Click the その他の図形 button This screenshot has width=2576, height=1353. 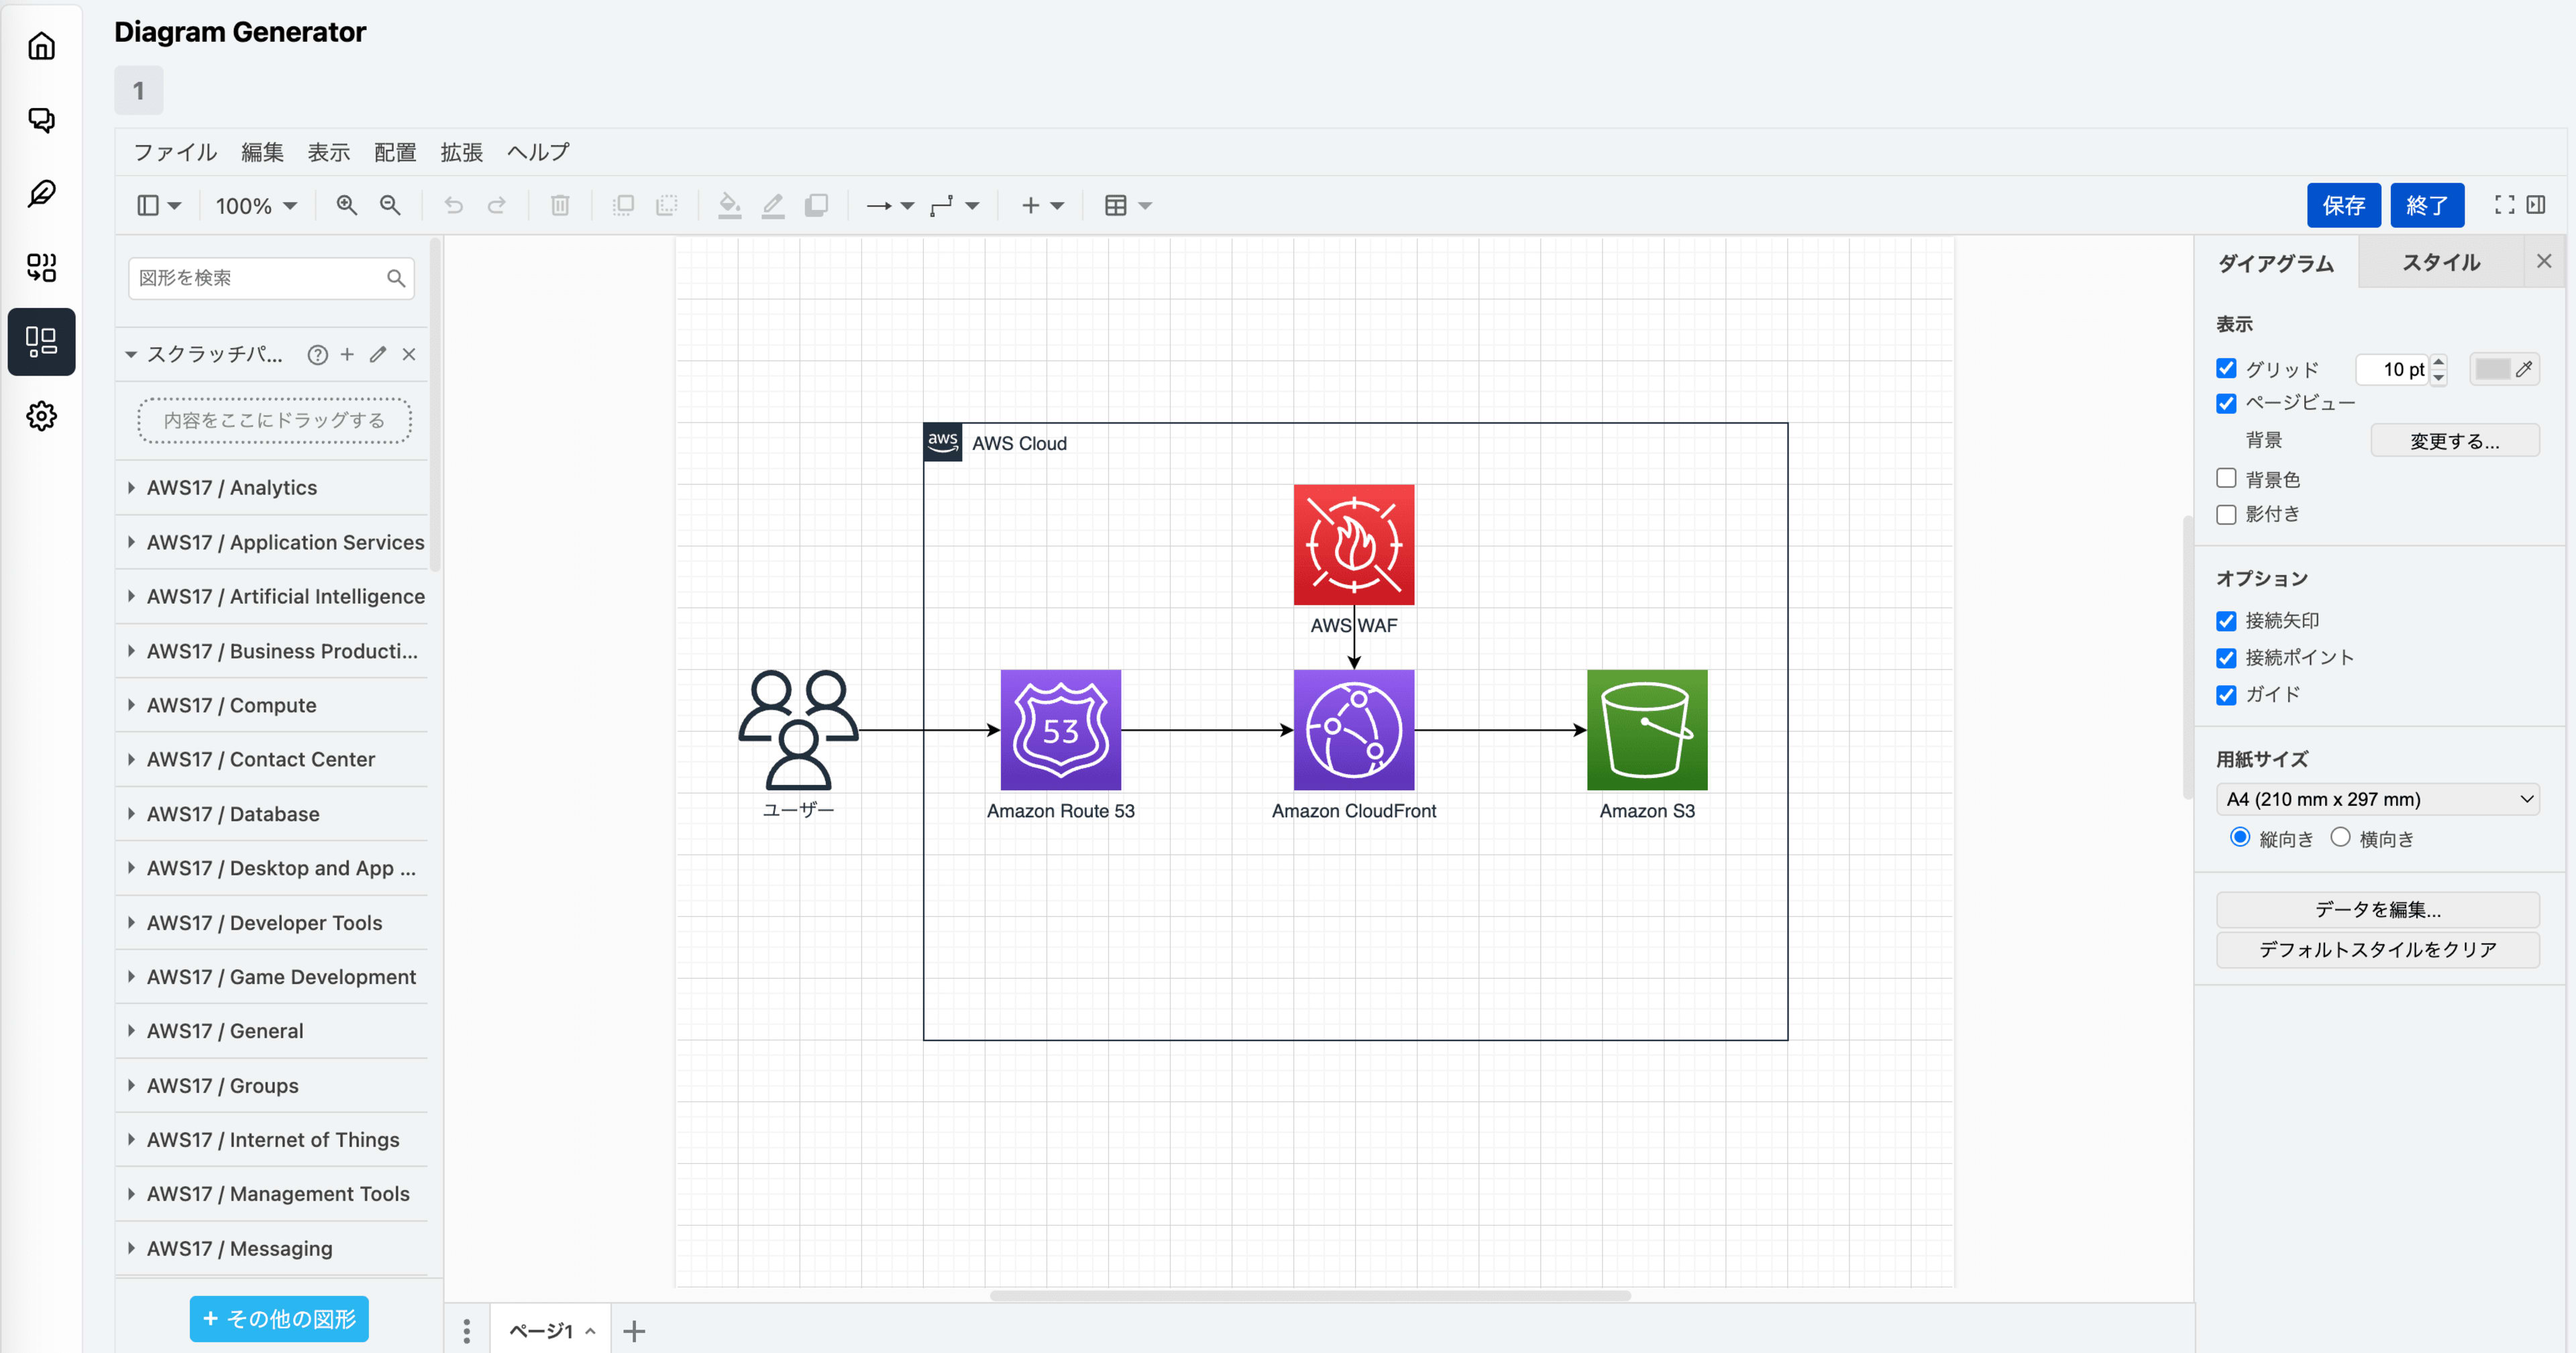279,1319
